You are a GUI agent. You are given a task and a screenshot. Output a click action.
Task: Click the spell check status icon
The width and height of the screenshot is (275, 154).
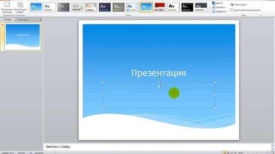coord(31,153)
